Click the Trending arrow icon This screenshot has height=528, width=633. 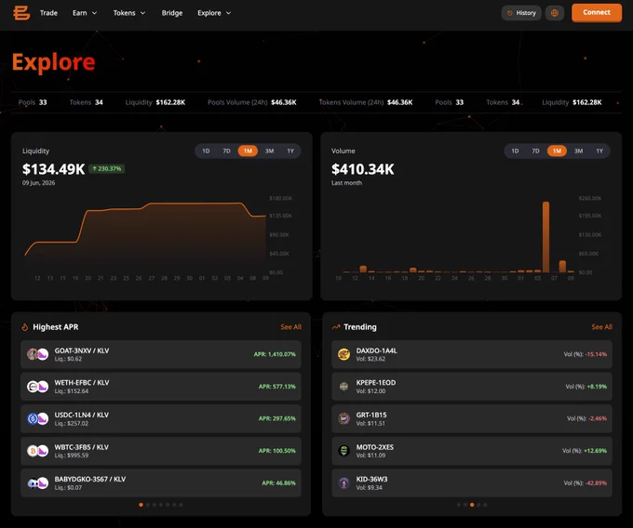pyautogui.click(x=336, y=327)
